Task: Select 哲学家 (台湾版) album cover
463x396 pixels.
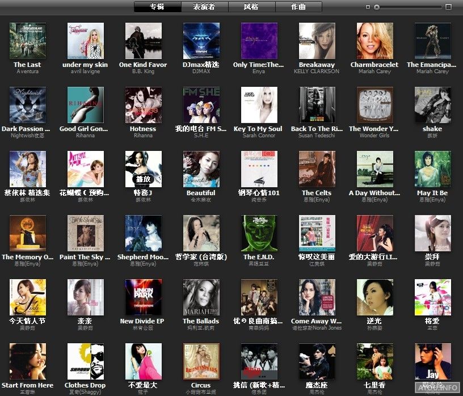Action: click(x=201, y=233)
